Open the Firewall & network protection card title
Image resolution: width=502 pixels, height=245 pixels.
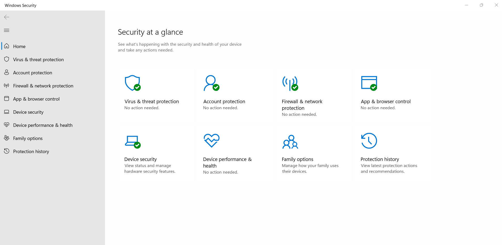[302, 105]
